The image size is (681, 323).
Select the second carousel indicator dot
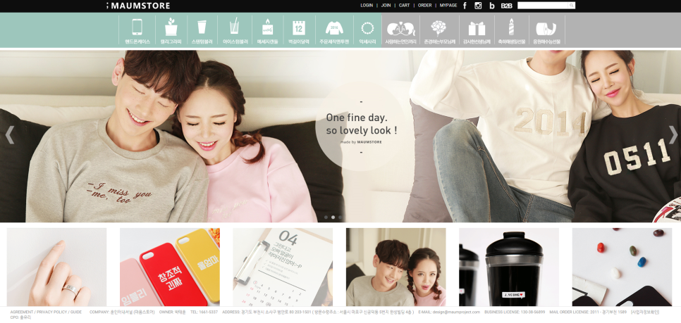point(333,217)
